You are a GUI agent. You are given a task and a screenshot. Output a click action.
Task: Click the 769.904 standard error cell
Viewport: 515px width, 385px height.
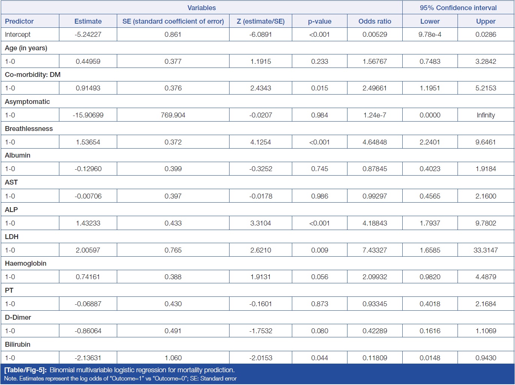tap(173, 115)
